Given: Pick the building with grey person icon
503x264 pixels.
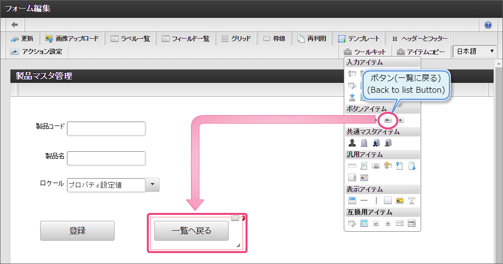Looking at the screenshot, I should [x=388, y=143].
